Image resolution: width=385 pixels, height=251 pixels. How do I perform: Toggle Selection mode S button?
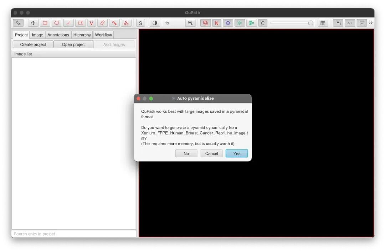point(140,23)
